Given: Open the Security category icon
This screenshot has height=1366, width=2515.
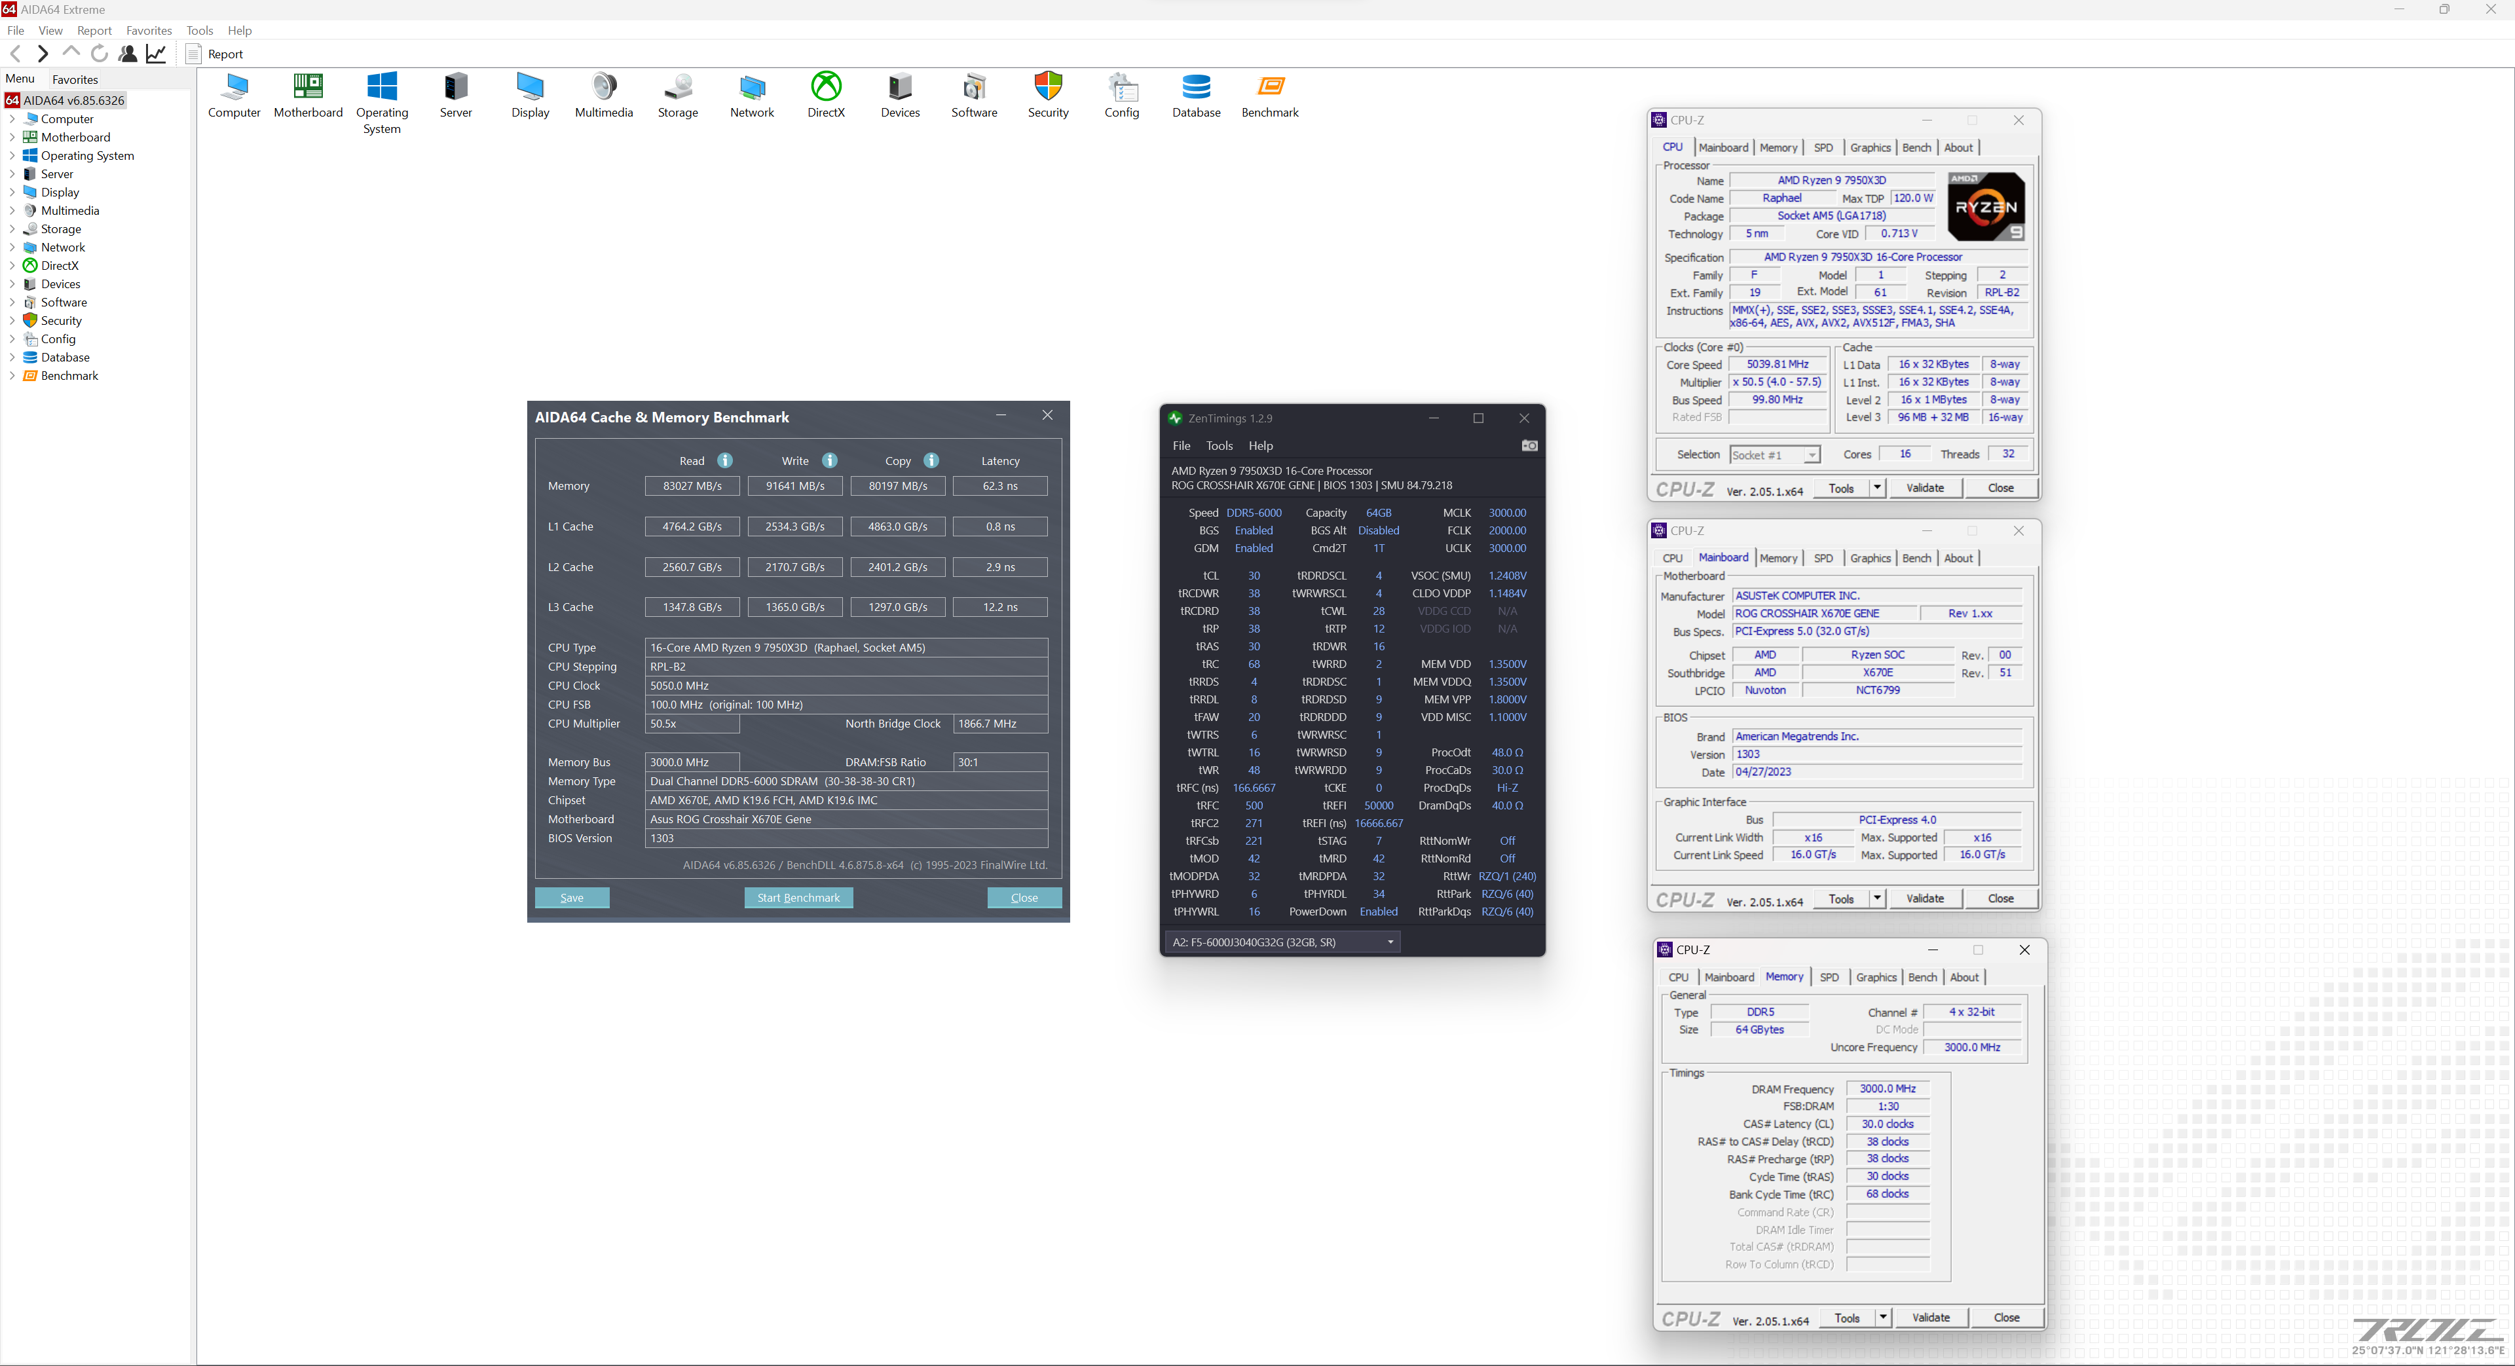Looking at the screenshot, I should pos(1049,96).
